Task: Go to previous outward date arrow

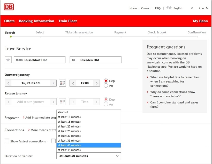Action: point(8,83)
